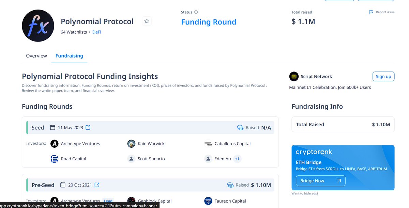Open the Genblock Capital investor name

click(154, 201)
